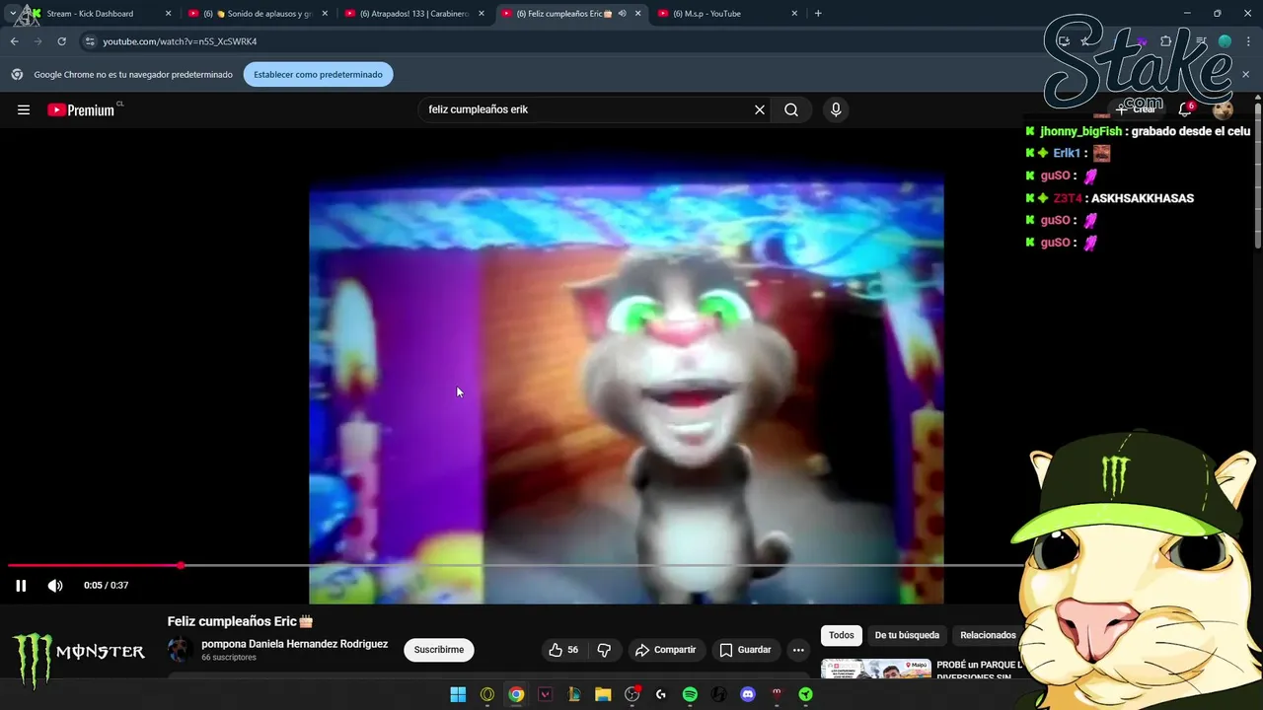
Task: Open Valorant from the taskbar
Action: 545,694
